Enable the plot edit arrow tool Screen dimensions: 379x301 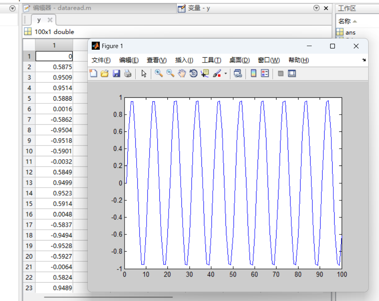143,73
